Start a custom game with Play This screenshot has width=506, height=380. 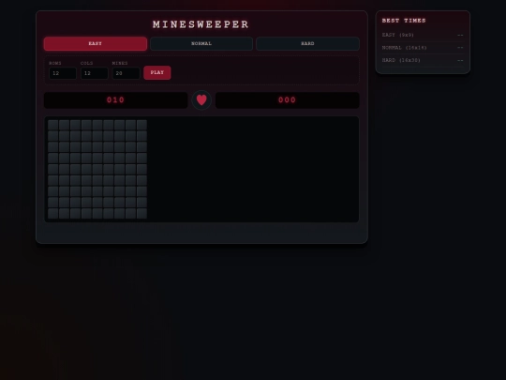(157, 72)
